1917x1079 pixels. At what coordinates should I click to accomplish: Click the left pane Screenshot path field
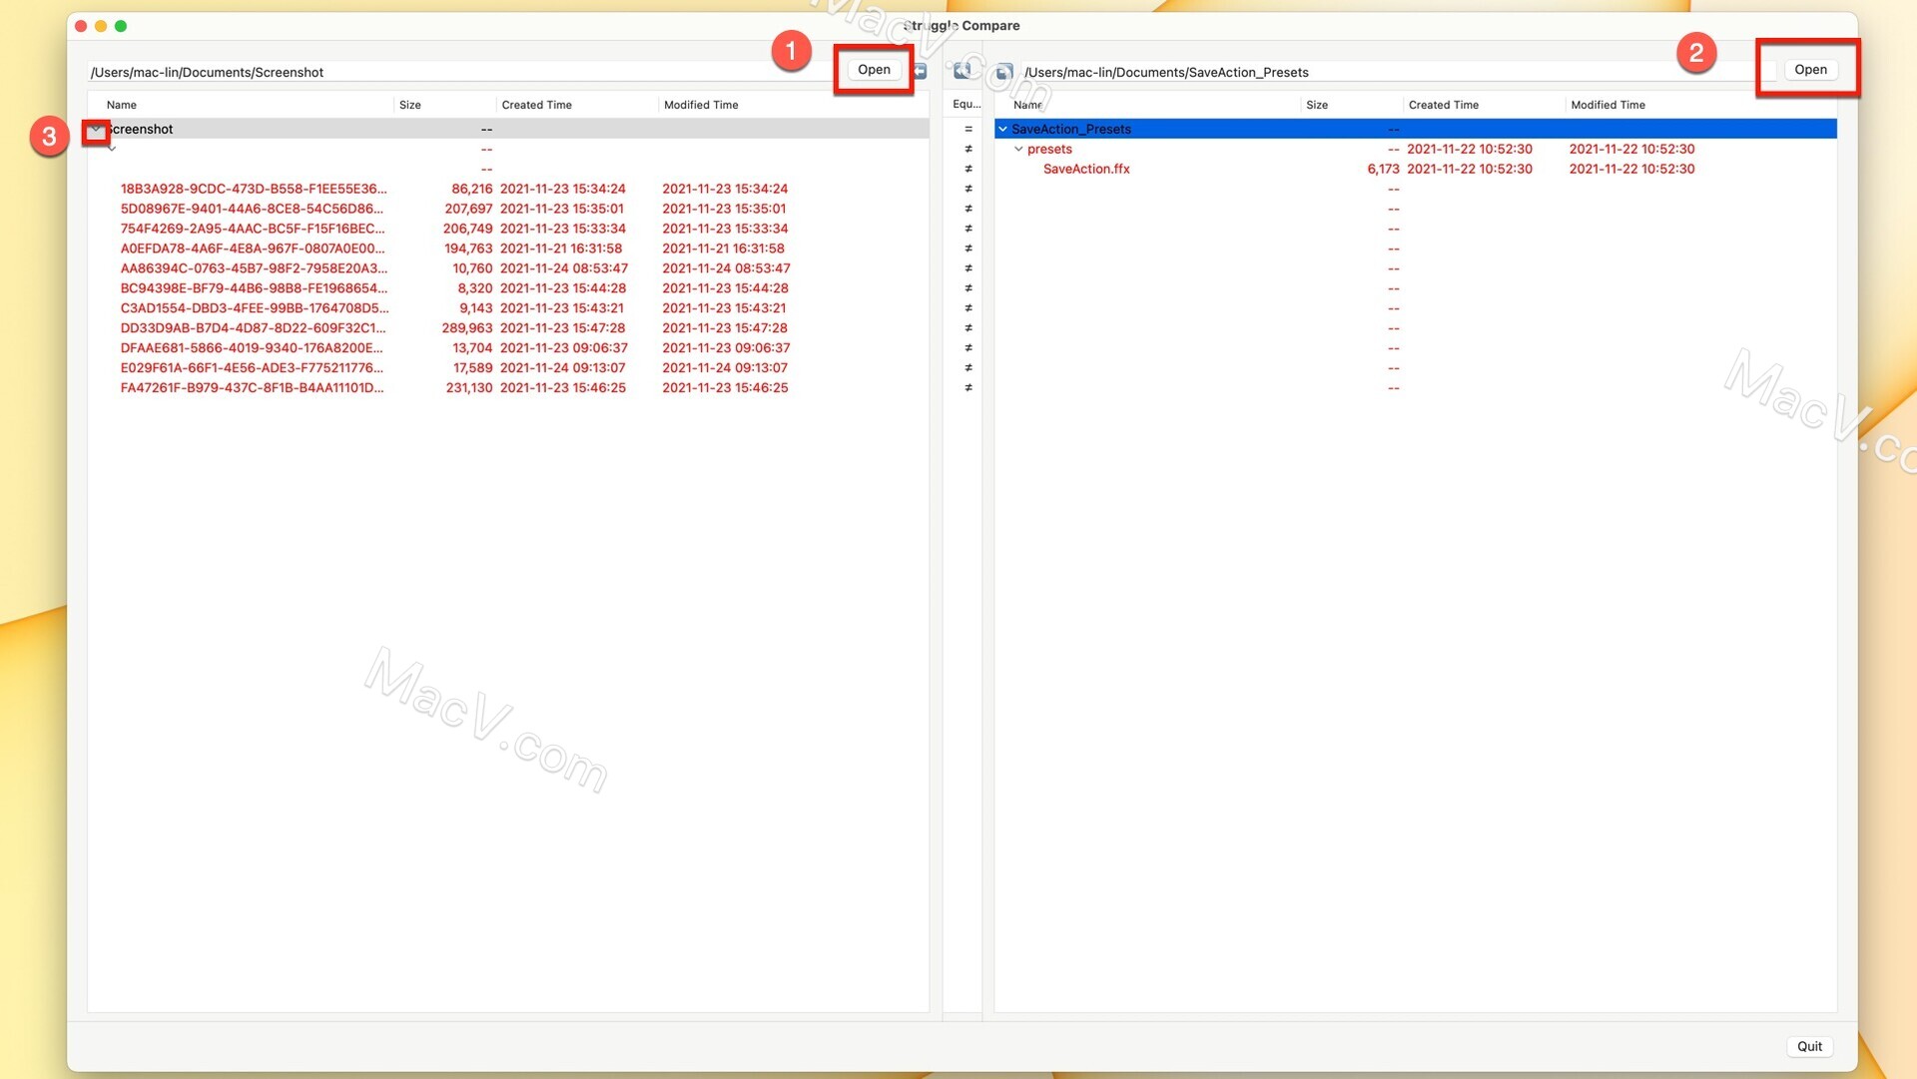click(461, 72)
